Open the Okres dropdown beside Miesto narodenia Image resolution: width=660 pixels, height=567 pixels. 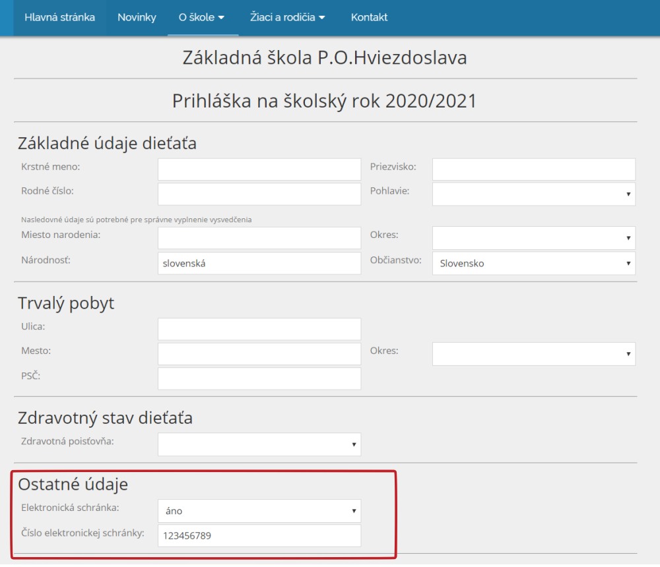coord(534,238)
